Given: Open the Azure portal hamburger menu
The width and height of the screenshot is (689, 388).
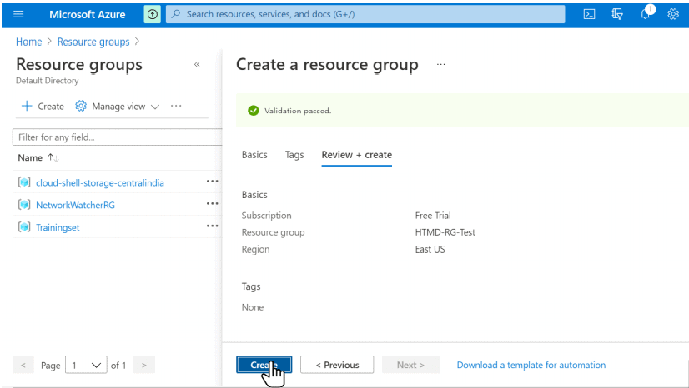Looking at the screenshot, I should [x=18, y=14].
